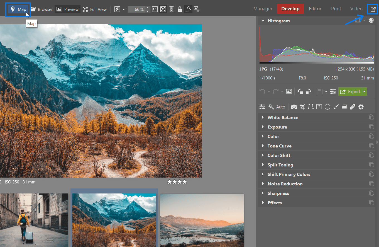Image resolution: width=379 pixels, height=247 pixels.
Task: Click the green Export button
Action: coord(350,91)
